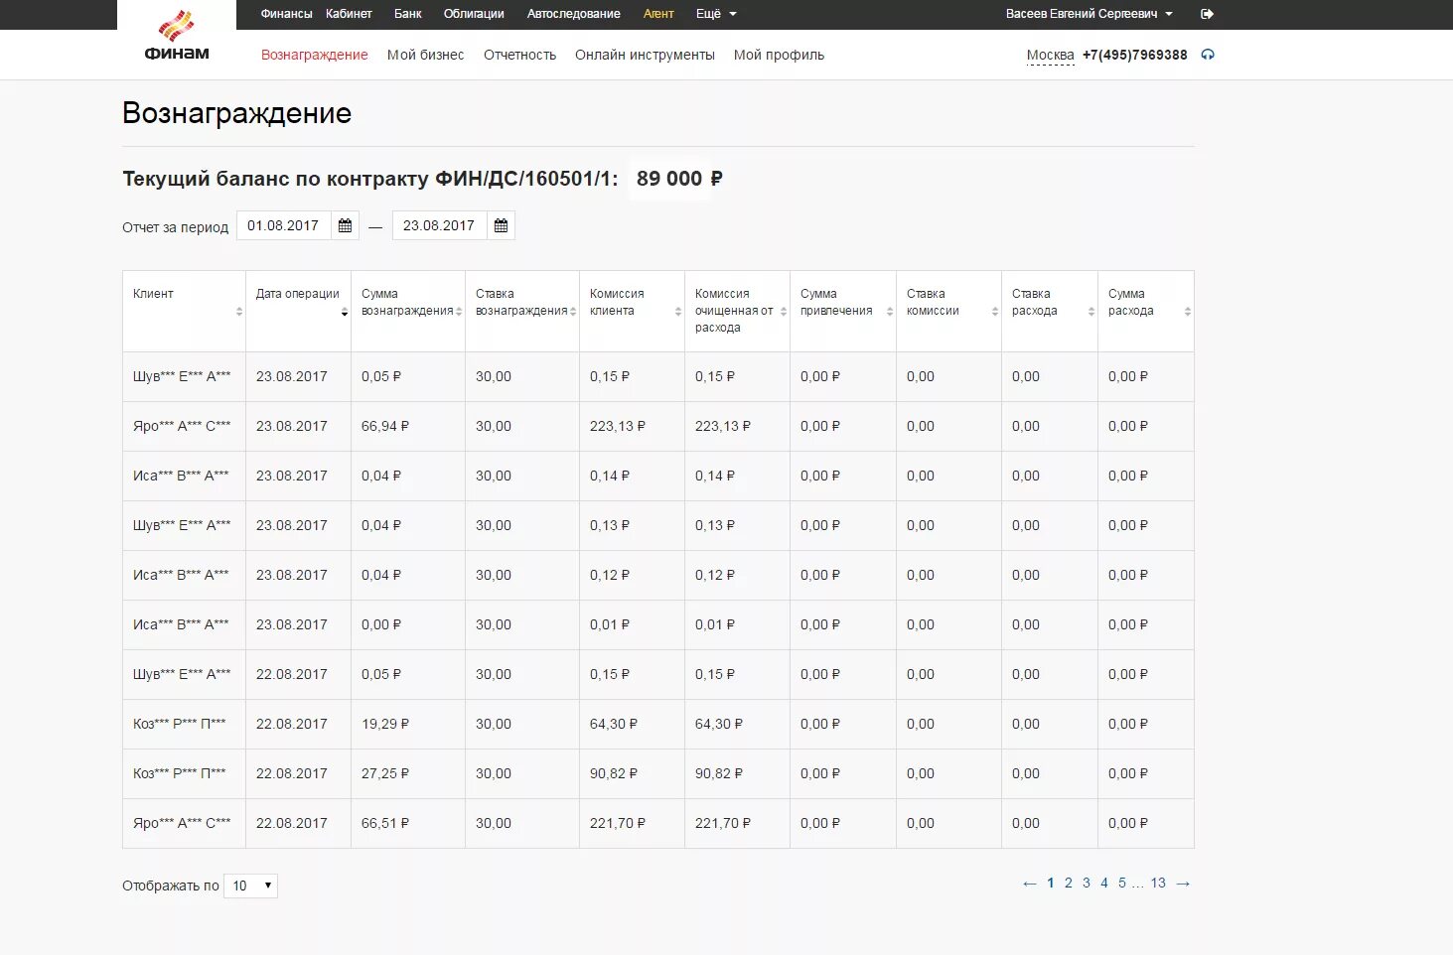
Task: Click client commission 221,70 ₽
Action: tap(618, 823)
